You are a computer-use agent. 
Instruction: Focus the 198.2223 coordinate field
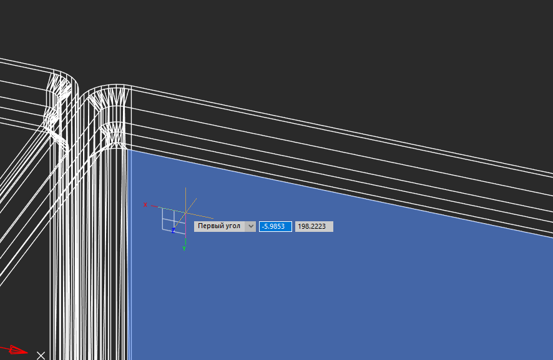tap(314, 226)
